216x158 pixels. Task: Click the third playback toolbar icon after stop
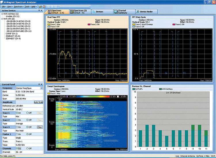click(x=56, y=6)
